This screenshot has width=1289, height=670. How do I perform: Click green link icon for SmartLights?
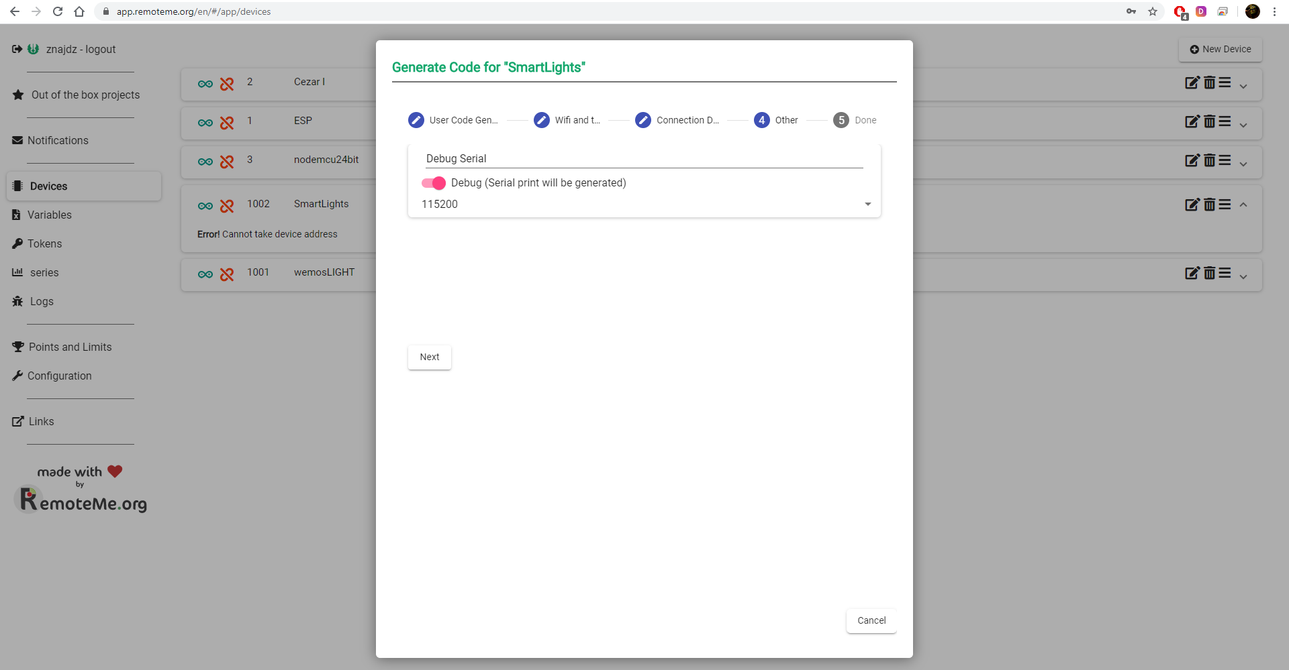click(205, 206)
